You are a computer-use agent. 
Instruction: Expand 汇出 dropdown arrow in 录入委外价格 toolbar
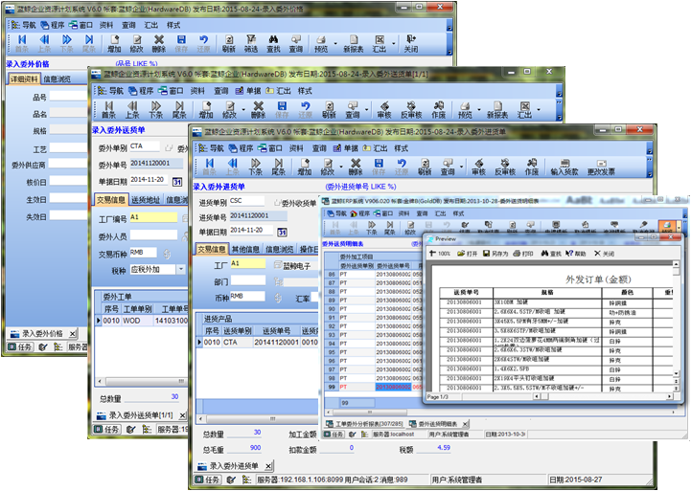393,44
